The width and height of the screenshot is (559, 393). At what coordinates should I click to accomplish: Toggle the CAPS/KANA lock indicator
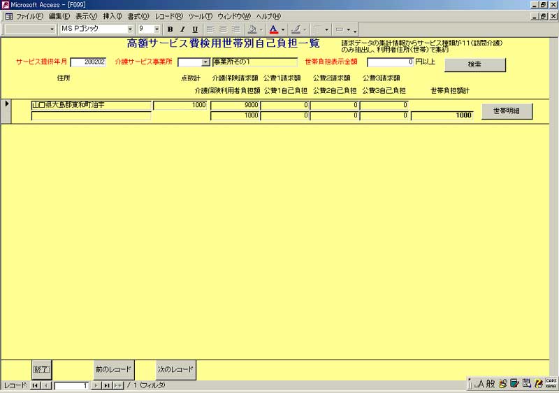coord(551,383)
